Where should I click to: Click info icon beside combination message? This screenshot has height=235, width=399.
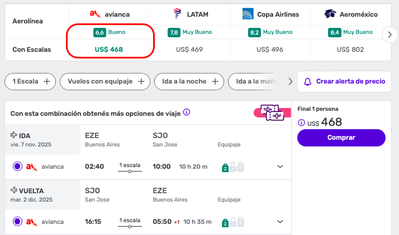click(187, 112)
